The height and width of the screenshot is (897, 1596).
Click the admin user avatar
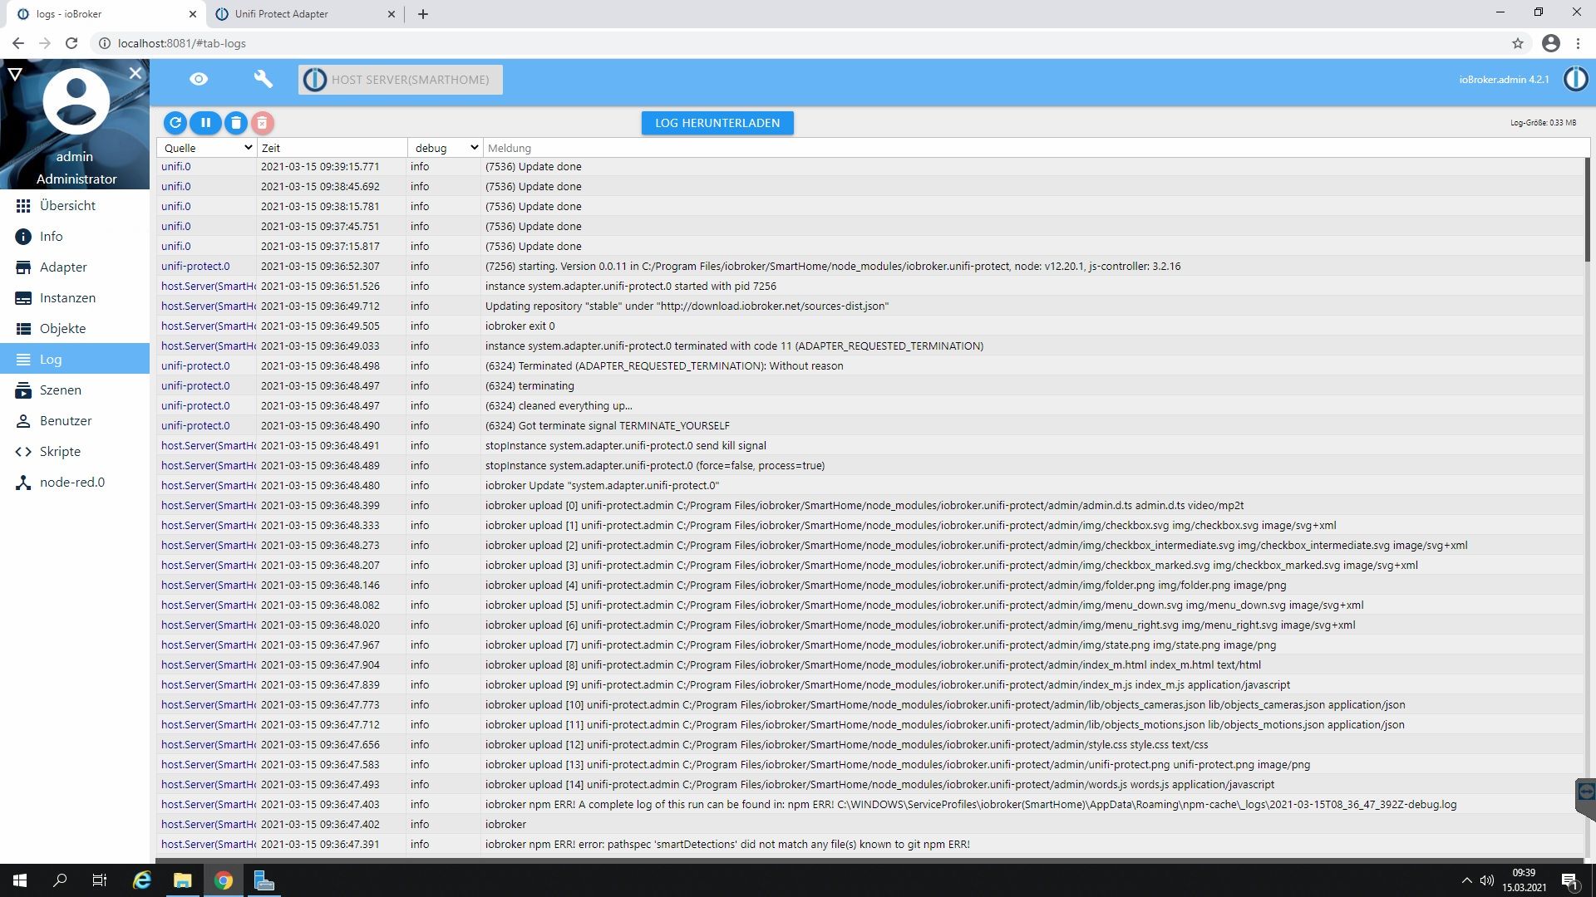click(x=76, y=100)
